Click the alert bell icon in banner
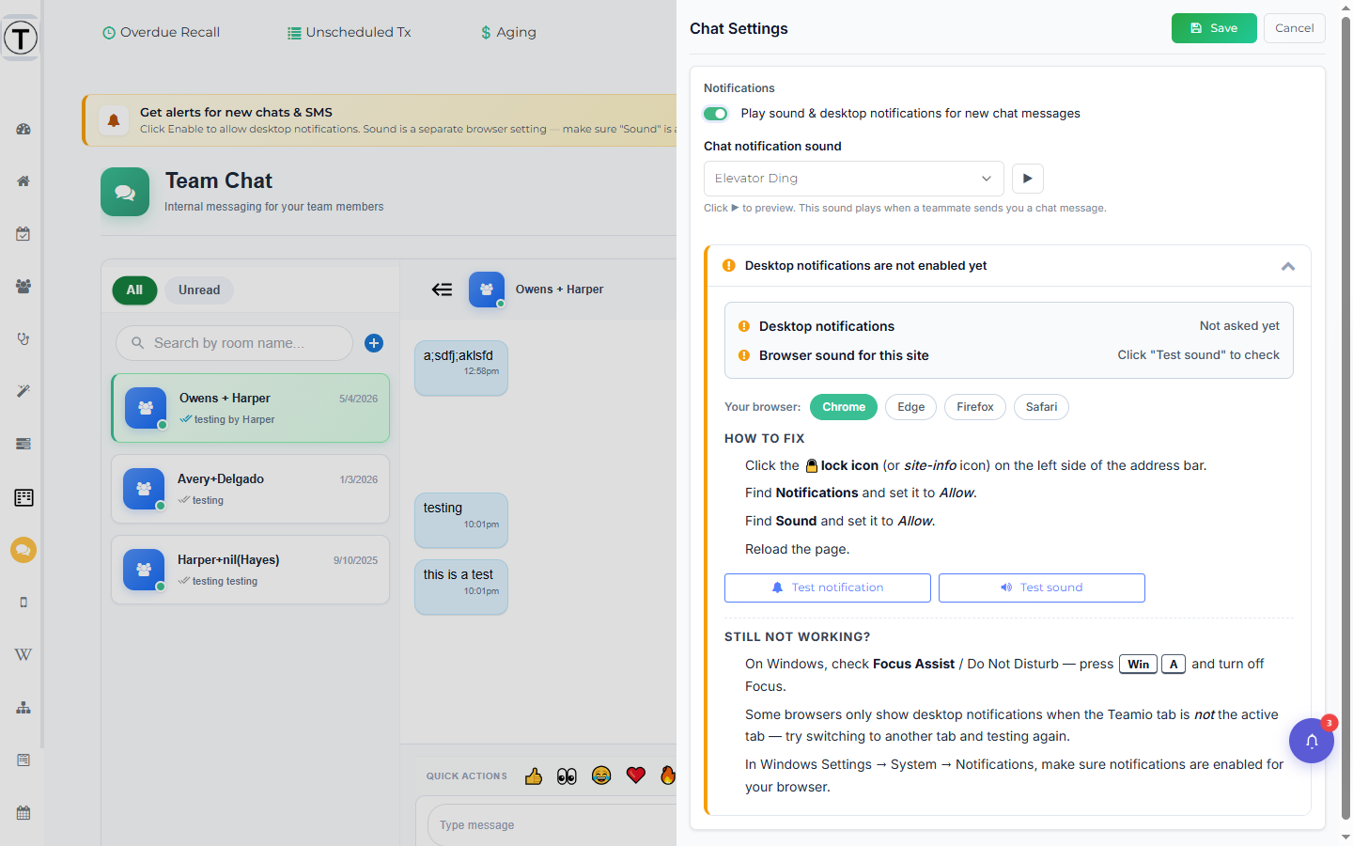Screen dimensions: 1353x846 pyautogui.click(x=114, y=120)
